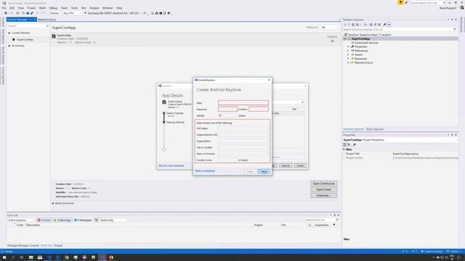Toggle the Warnings filter in Error List

(62, 220)
